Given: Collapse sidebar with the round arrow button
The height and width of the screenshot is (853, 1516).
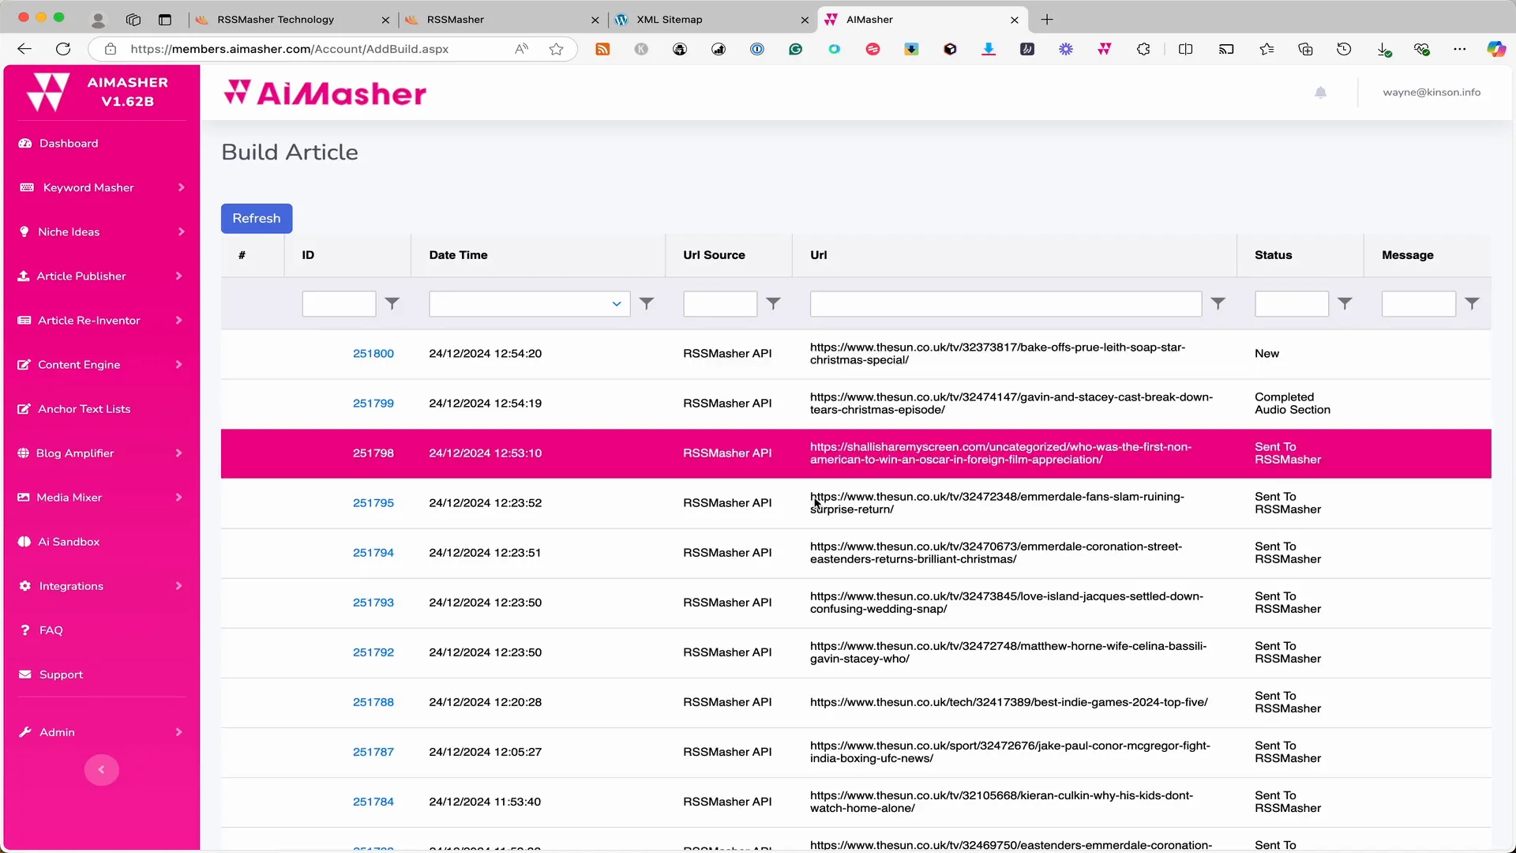Looking at the screenshot, I should click(101, 769).
